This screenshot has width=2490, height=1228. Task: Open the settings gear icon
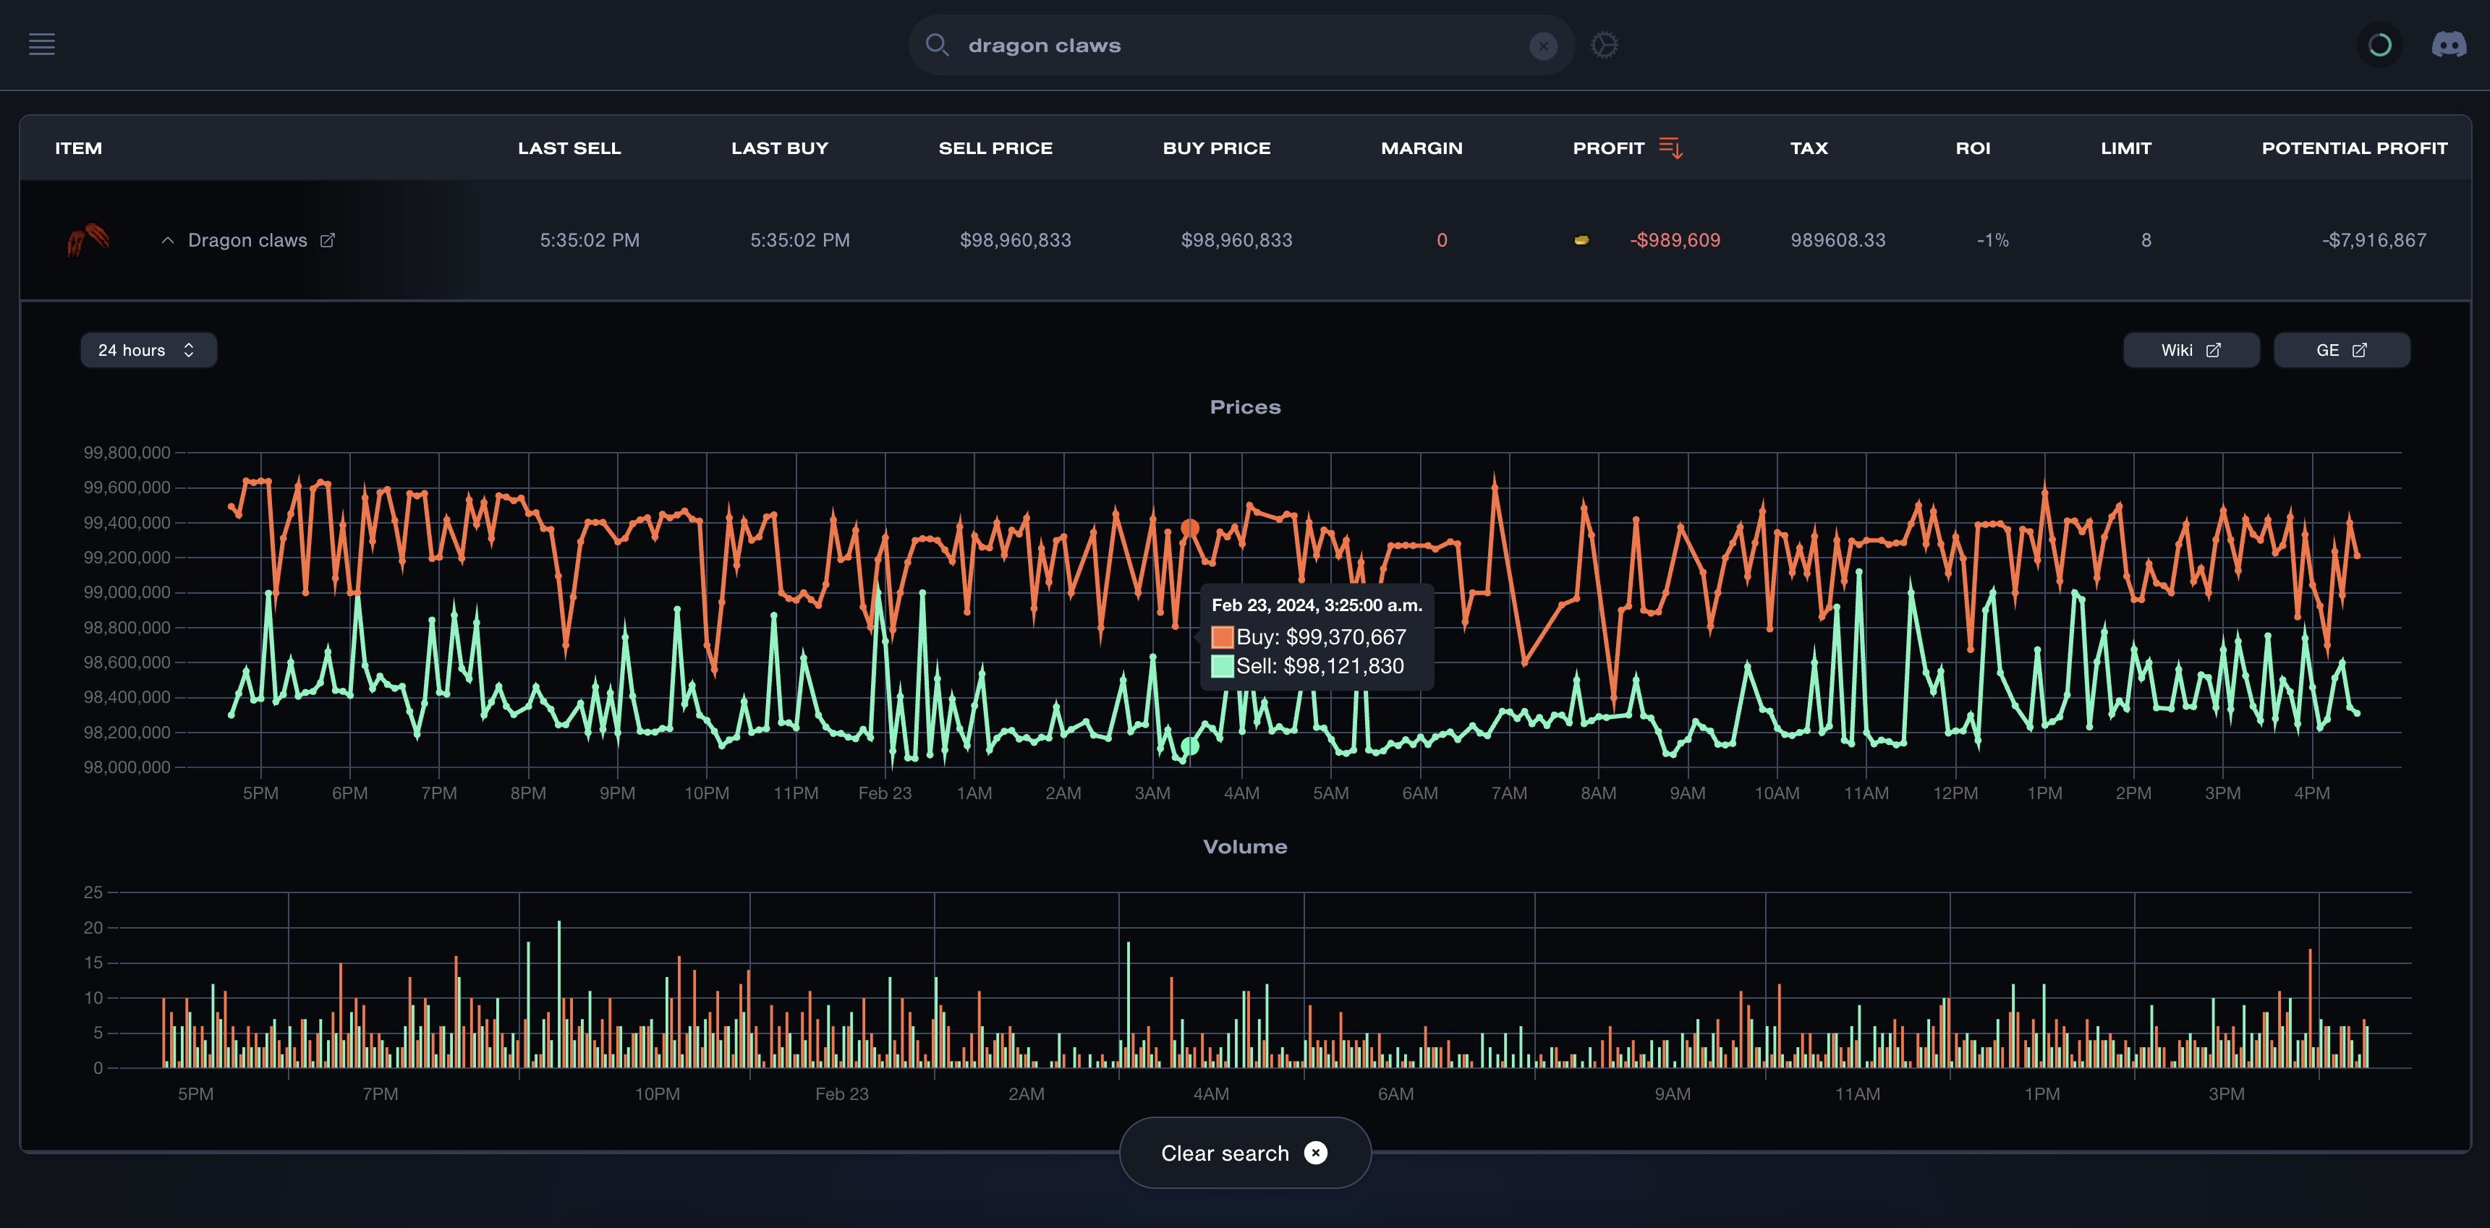1604,44
